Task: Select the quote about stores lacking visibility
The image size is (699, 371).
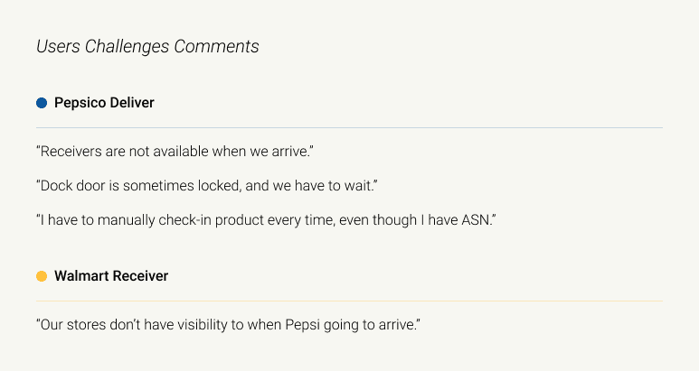Action: pyautogui.click(x=228, y=325)
